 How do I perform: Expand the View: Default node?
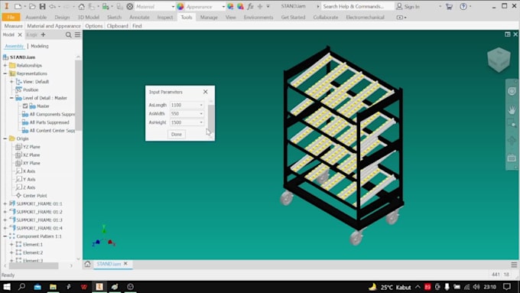click(11, 82)
